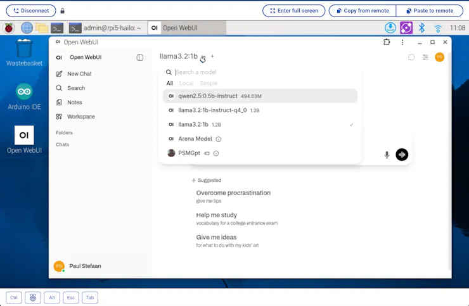Switch to Open WebUI taskbar entry
The height and width of the screenshot is (306, 469).
[x=187, y=28]
